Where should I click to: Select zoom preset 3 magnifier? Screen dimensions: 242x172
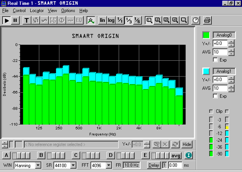[x=167, y=20]
